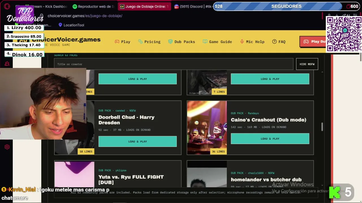The image size is (362, 203).
Task: Click the DUB PACK · candeď · NSFW line
Action: pyautogui.click(x=117, y=111)
